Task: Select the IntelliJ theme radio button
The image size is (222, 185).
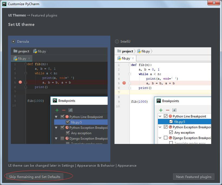Action: coord(117,42)
